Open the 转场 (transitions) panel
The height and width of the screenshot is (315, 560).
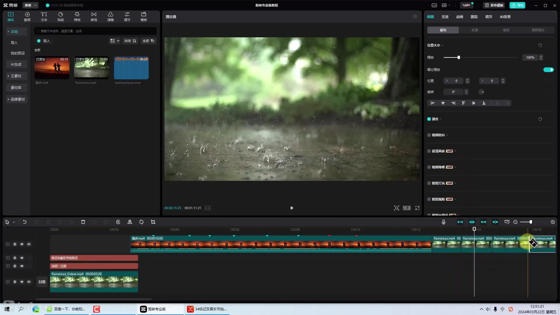(x=94, y=16)
